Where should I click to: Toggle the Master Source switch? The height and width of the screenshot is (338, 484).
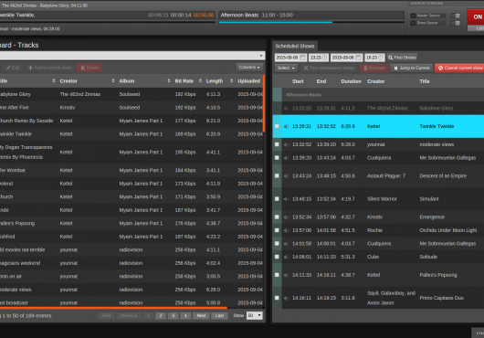pyautogui.click(x=456, y=16)
